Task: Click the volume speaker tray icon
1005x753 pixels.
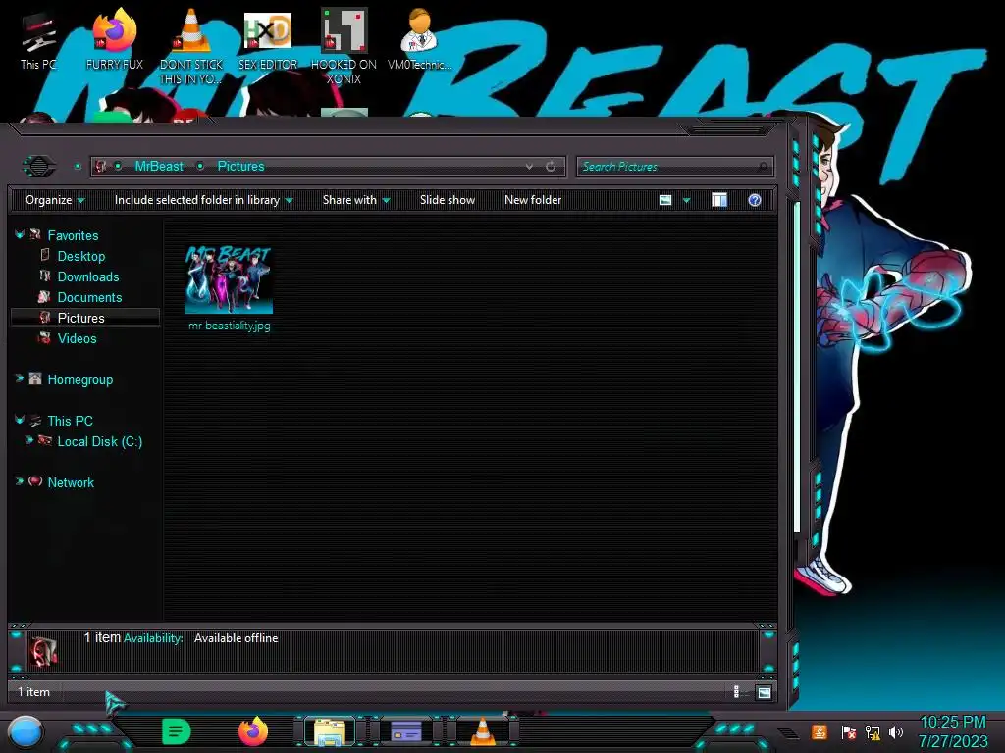Action: tap(895, 731)
